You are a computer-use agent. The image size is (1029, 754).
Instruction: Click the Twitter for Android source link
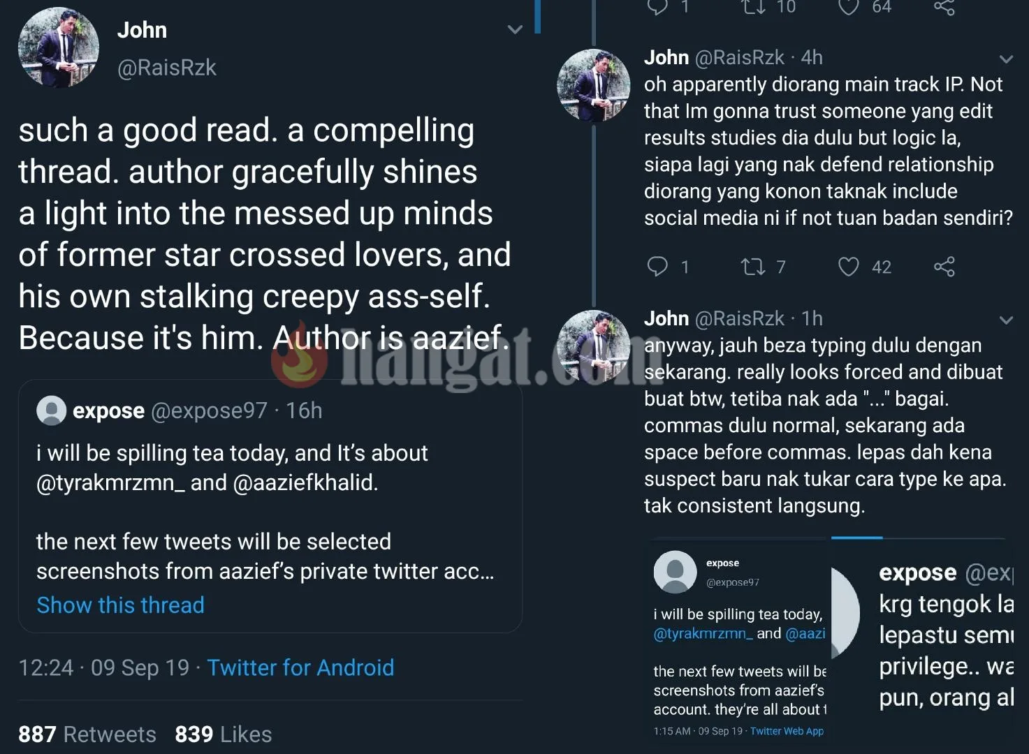point(300,667)
